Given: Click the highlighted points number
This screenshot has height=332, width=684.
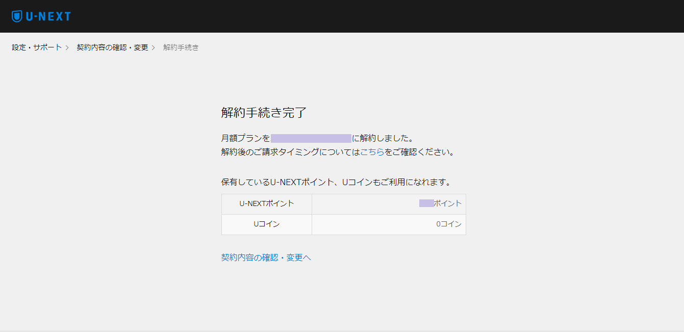Looking at the screenshot, I should pyautogui.click(x=426, y=203).
